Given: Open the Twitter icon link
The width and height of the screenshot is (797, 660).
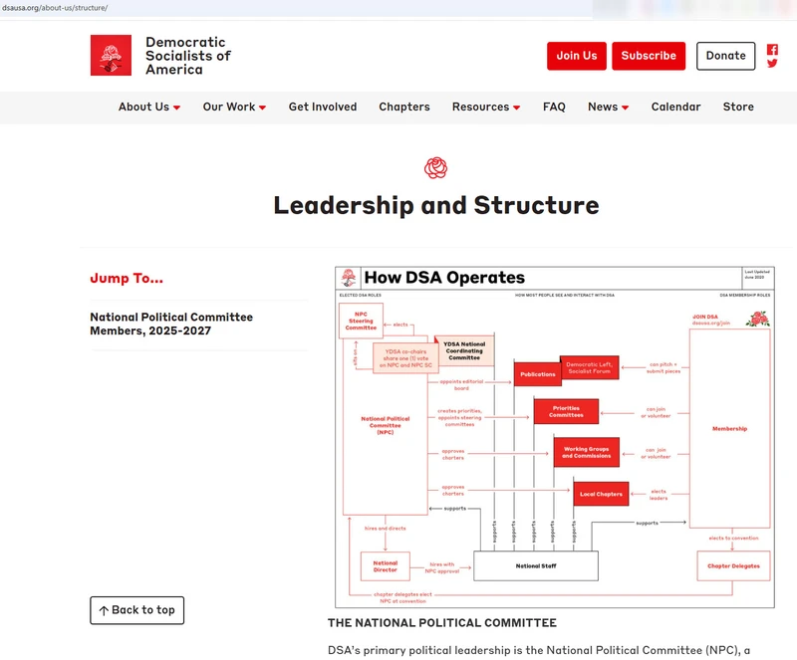Looking at the screenshot, I should pos(773,64).
